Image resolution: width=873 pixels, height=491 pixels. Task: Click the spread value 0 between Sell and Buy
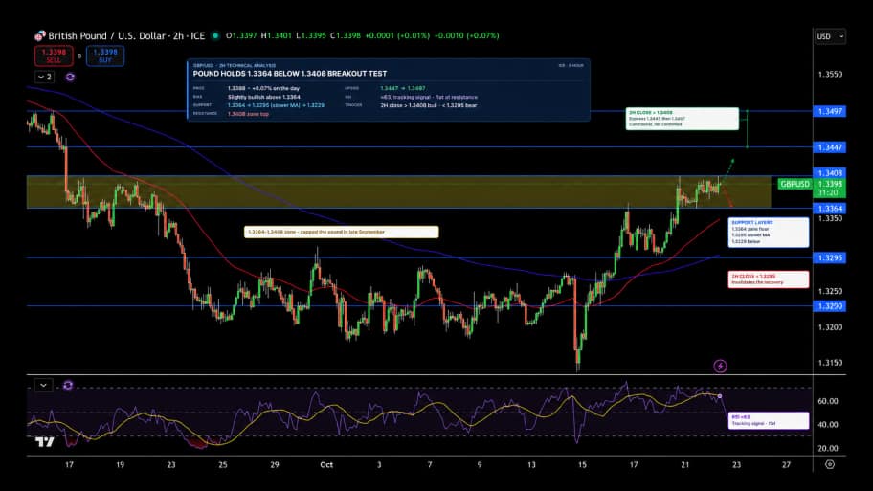click(x=79, y=56)
